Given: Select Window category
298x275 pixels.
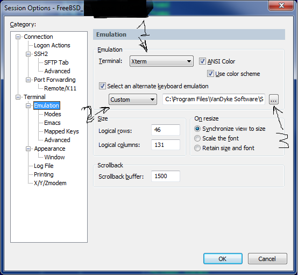Looking at the screenshot, I should tap(54, 158).
